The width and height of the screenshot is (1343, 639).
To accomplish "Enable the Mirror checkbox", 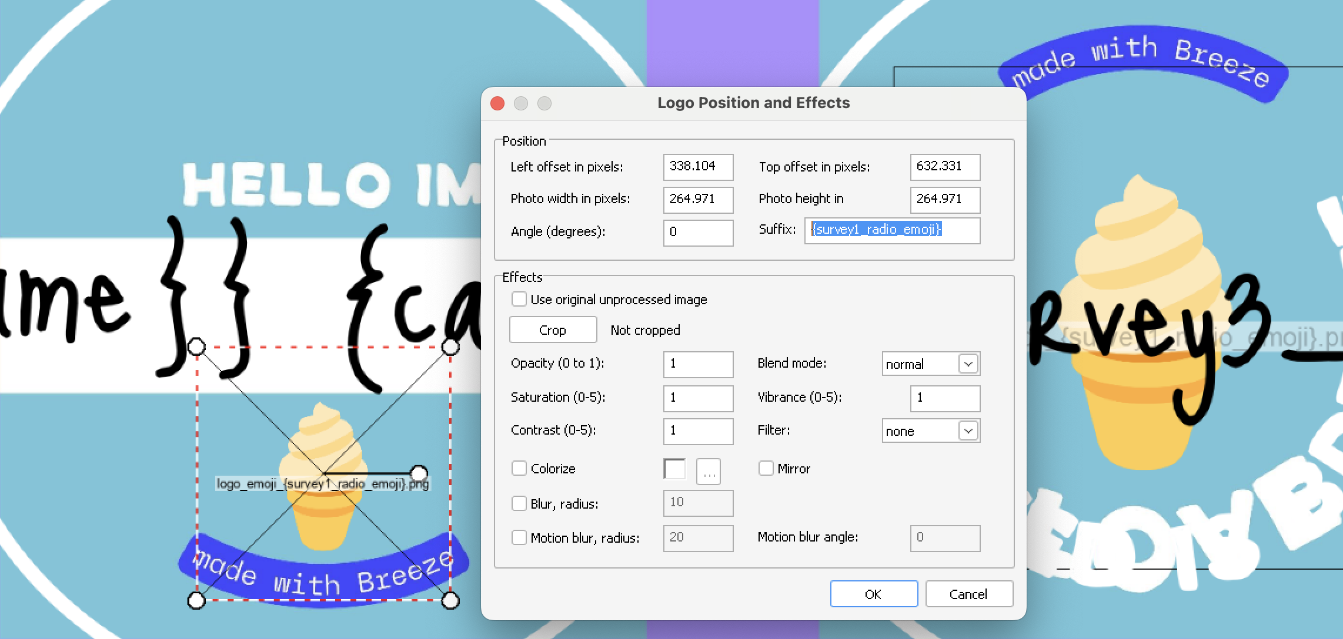I will [766, 469].
